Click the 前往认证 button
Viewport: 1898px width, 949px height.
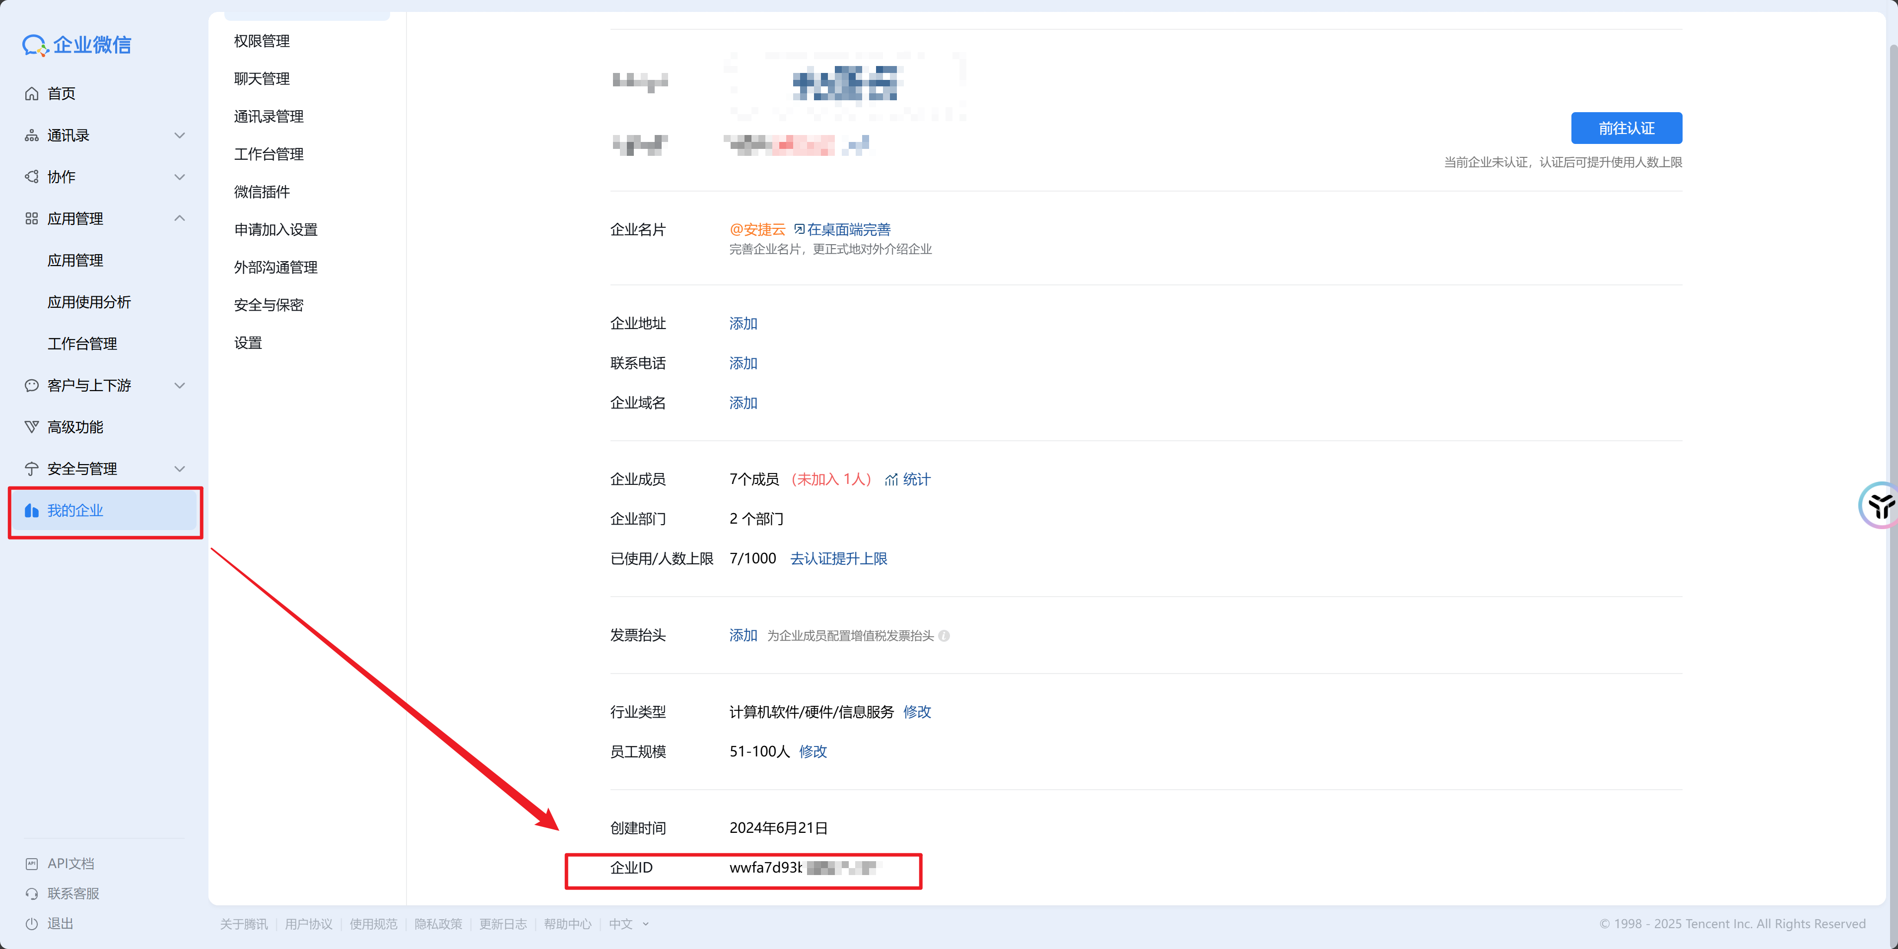pos(1626,128)
